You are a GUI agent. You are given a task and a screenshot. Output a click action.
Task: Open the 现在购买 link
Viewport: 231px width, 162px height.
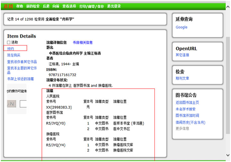click(14, 55)
